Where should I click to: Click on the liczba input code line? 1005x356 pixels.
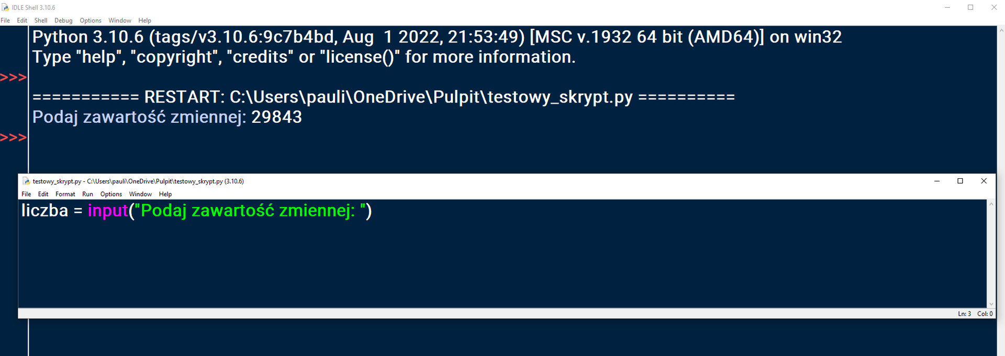196,211
